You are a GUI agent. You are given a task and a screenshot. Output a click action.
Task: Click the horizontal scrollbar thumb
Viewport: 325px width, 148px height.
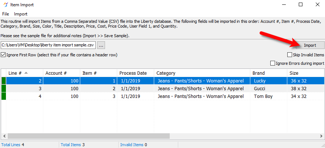pos(89,136)
